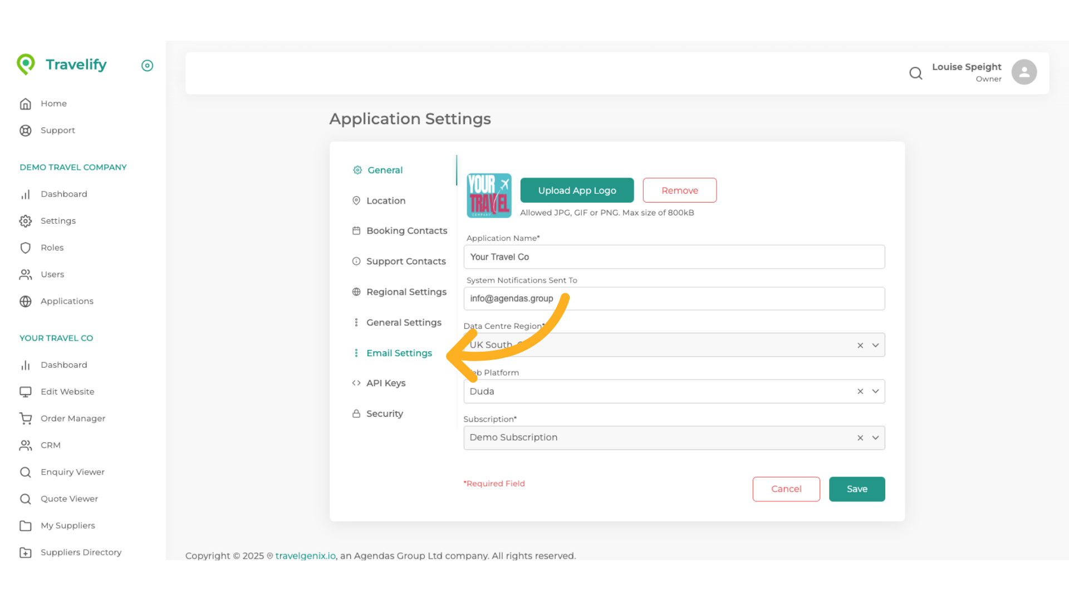1069x601 pixels.
Task: Click the System Notifications email field
Action: pos(674,299)
